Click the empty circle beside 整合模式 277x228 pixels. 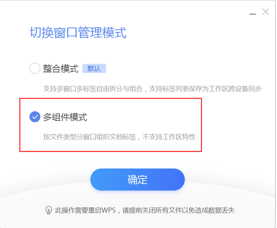pos(35,68)
